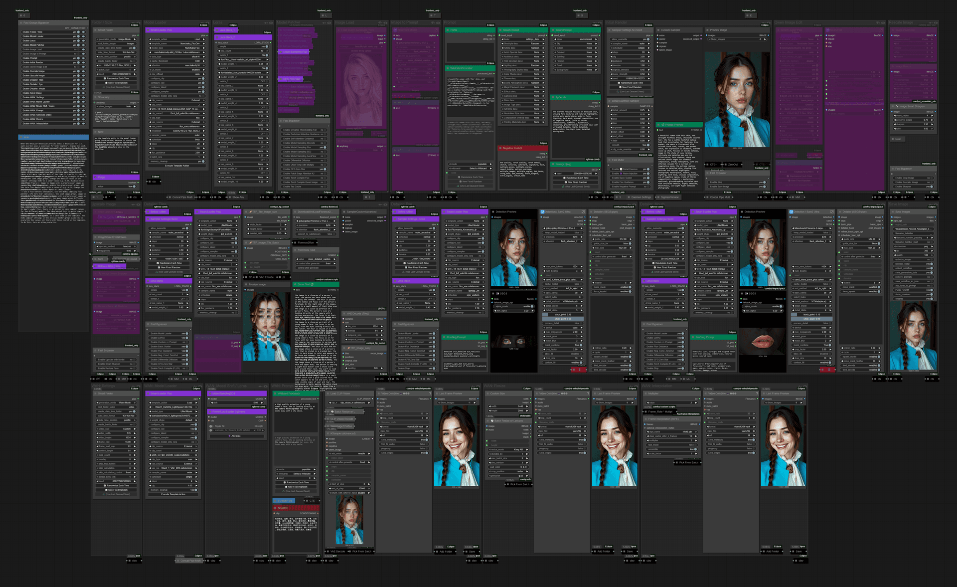This screenshot has height=587, width=957.
Task: Click New Fixed Random in Smart Folder node
Action: [117, 83]
